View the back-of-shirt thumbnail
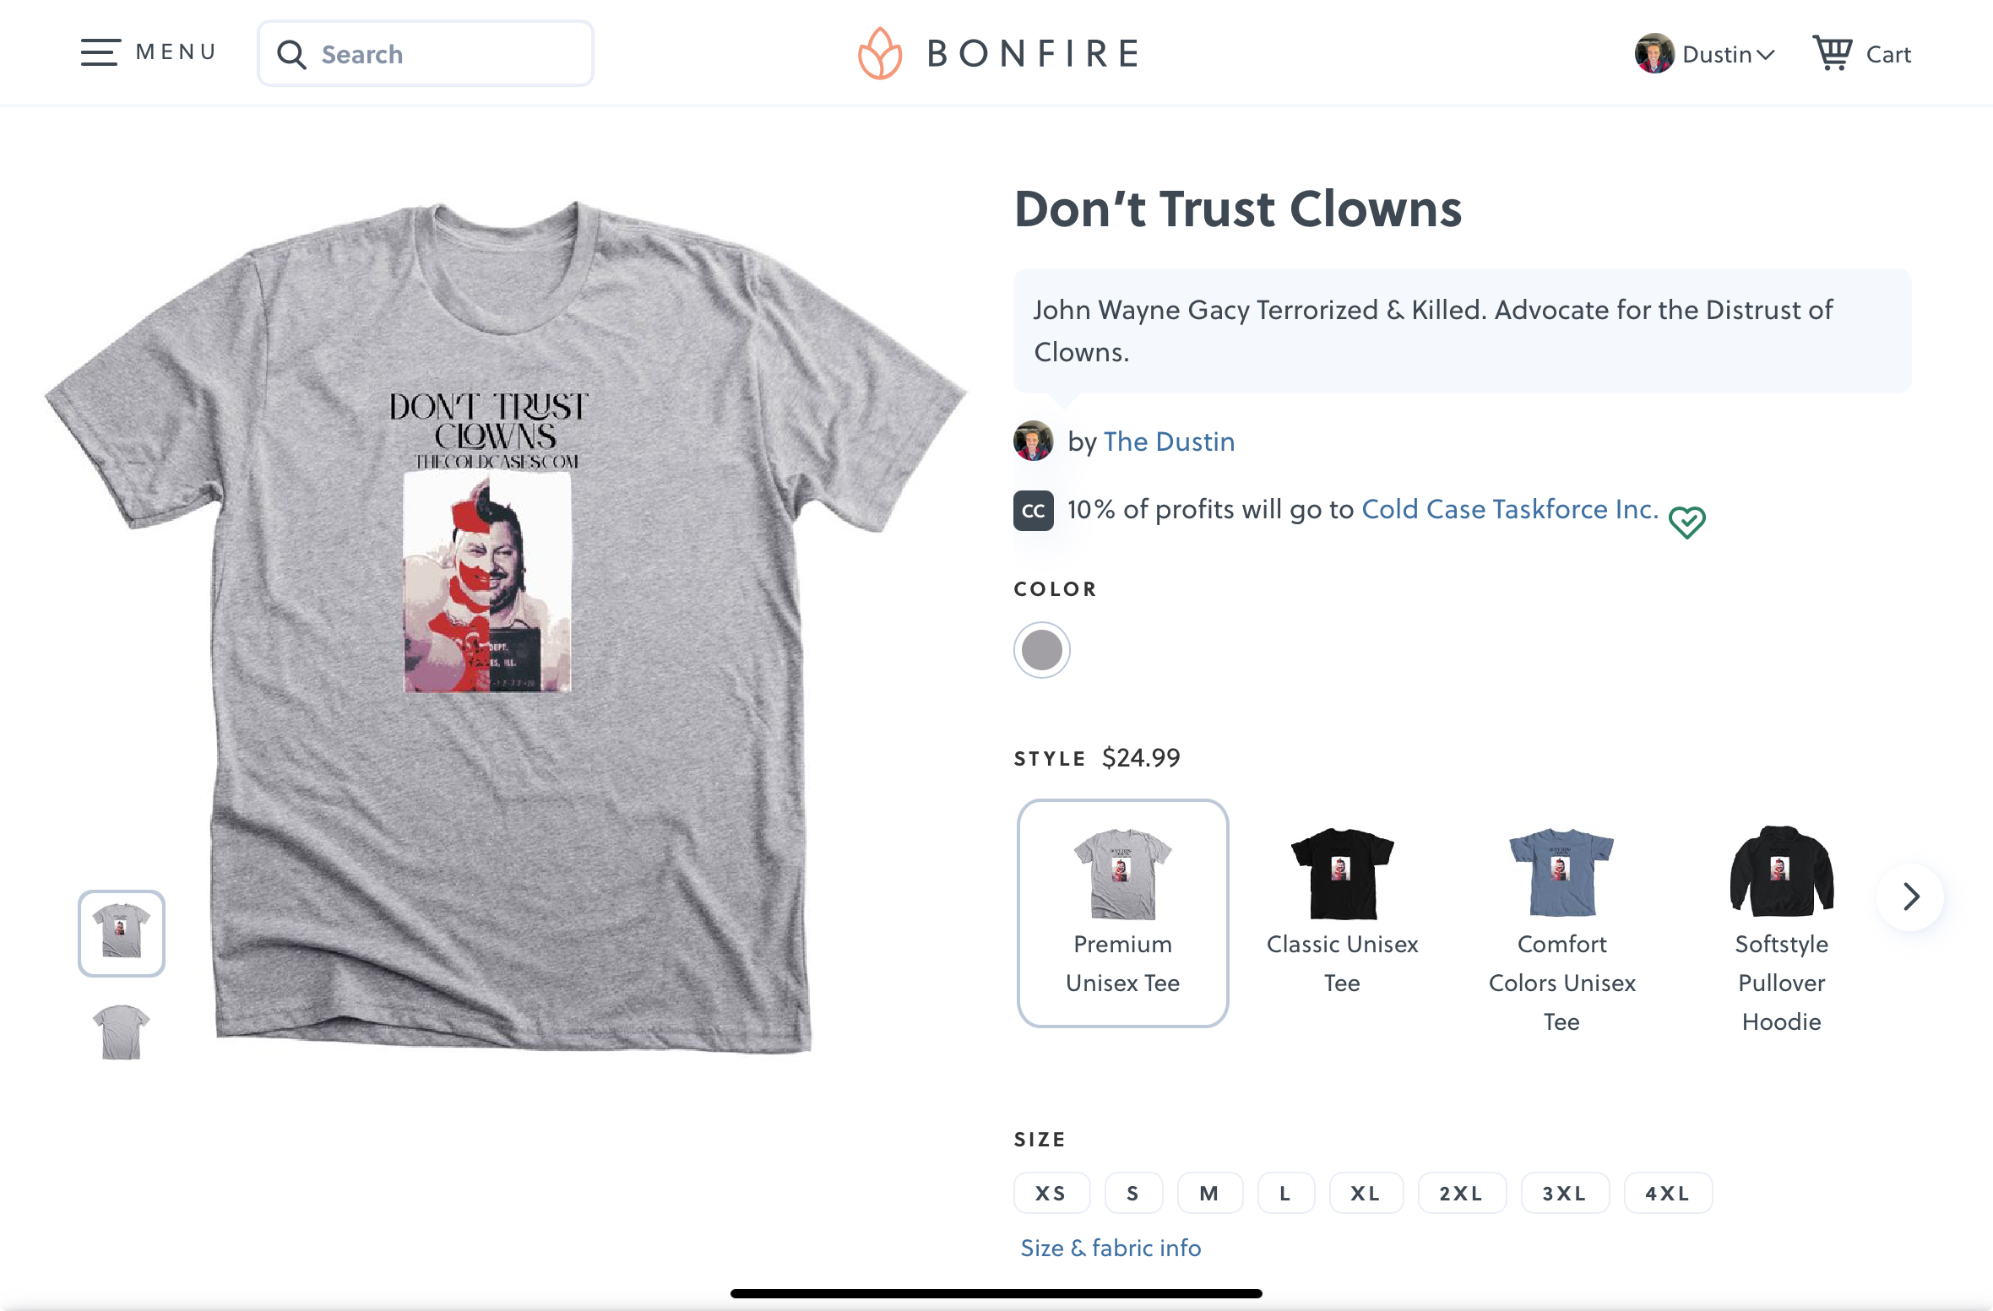This screenshot has height=1311, width=1993. pyautogui.click(x=121, y=1032)
